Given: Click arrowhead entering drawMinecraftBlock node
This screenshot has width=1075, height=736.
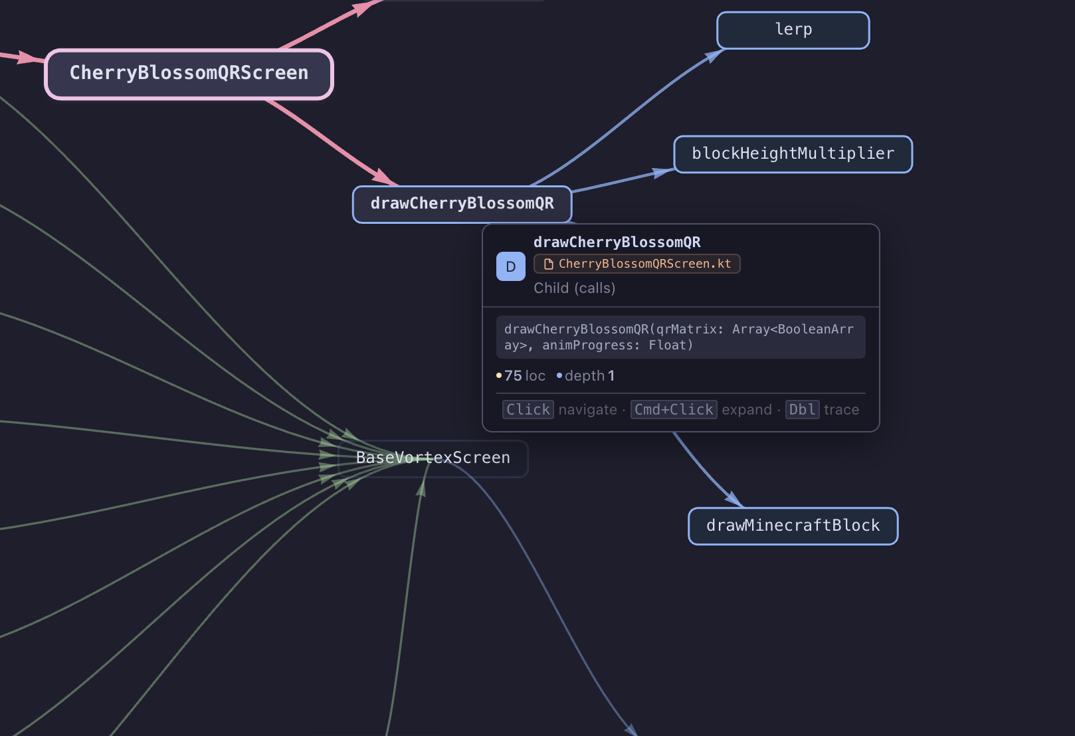Looking at the screenshot, I should click(733, 499).
